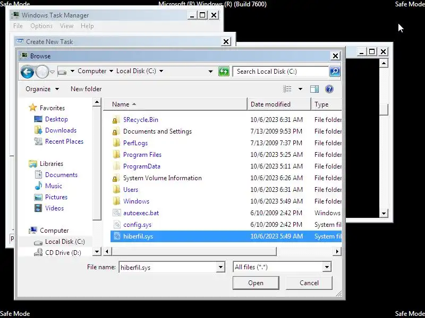Image resolution: width=425 pixels, height=318 pixels.
Task: Click the Favorites star icon
Action: click(x=33, y=108)
